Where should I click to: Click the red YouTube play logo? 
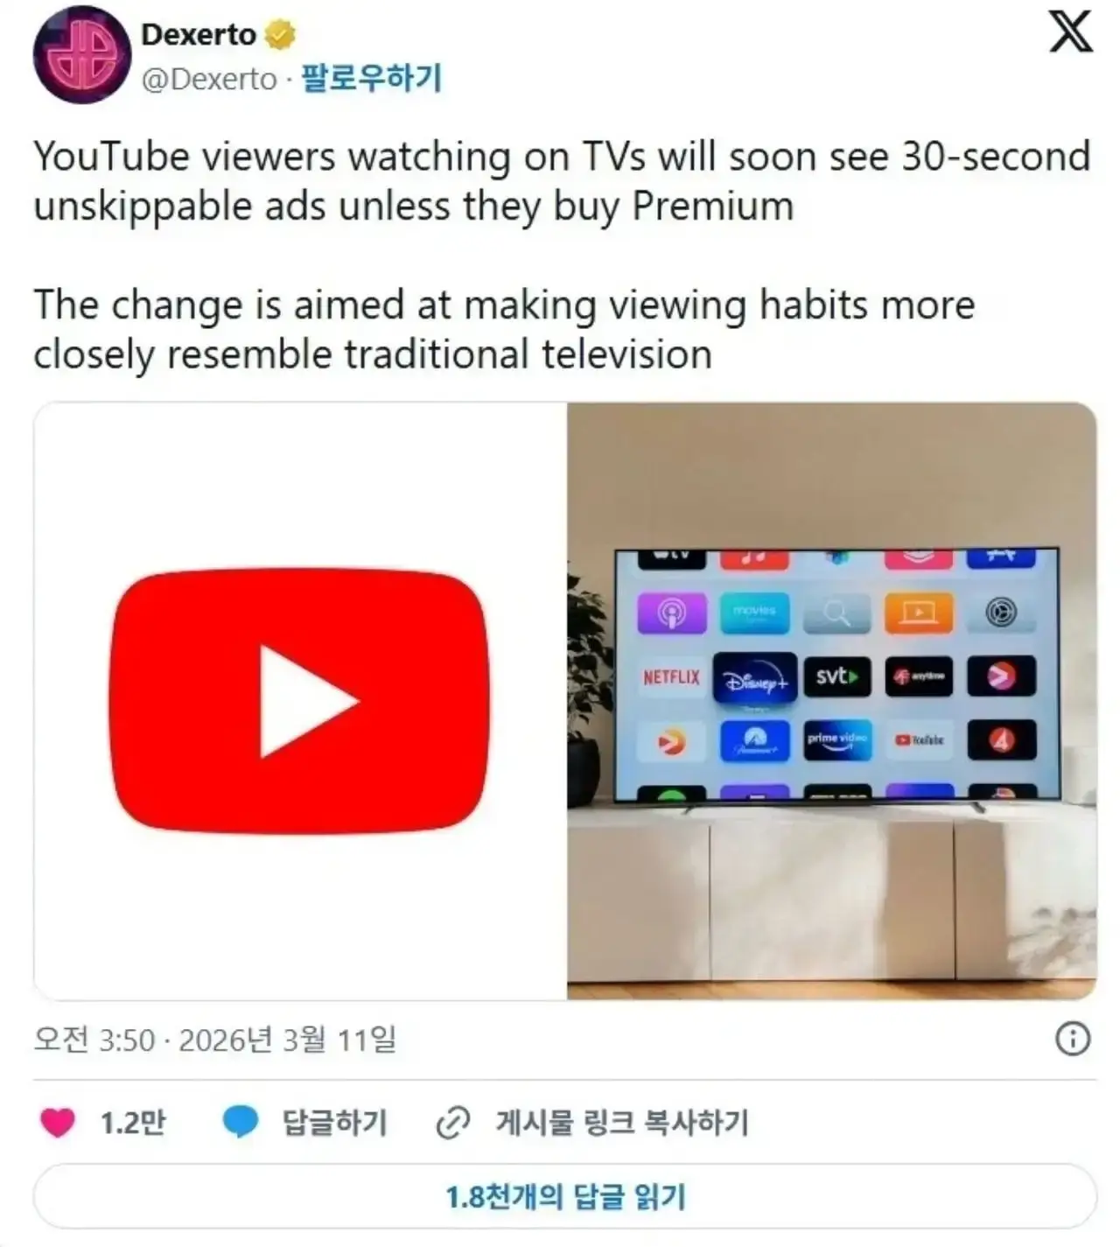[299, 701]
